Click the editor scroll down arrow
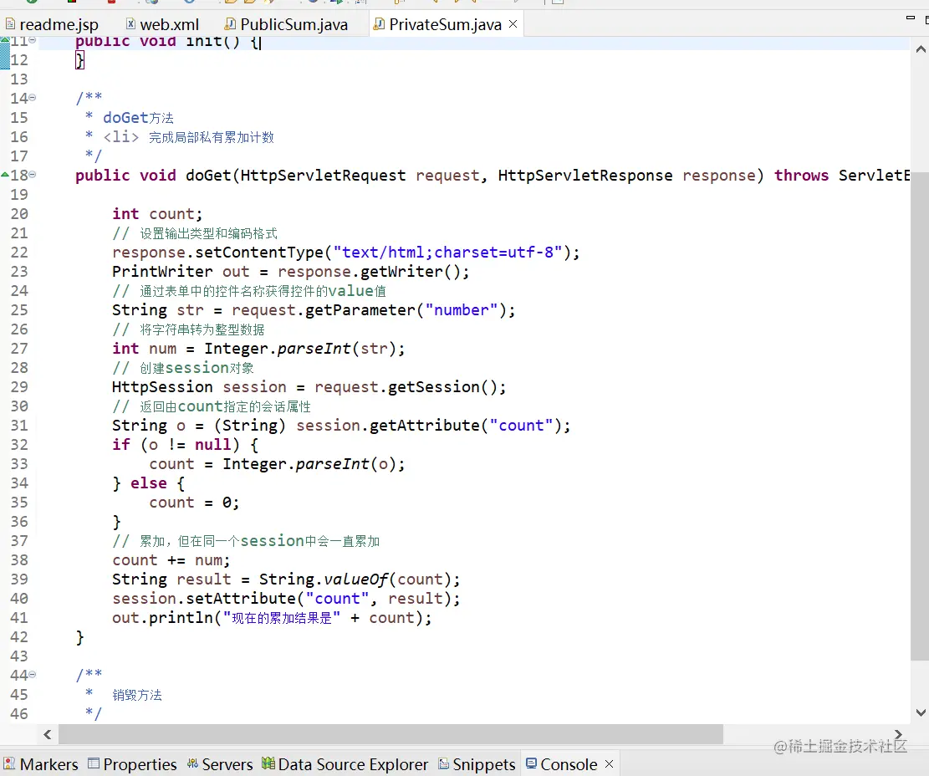 click(920, 712)
